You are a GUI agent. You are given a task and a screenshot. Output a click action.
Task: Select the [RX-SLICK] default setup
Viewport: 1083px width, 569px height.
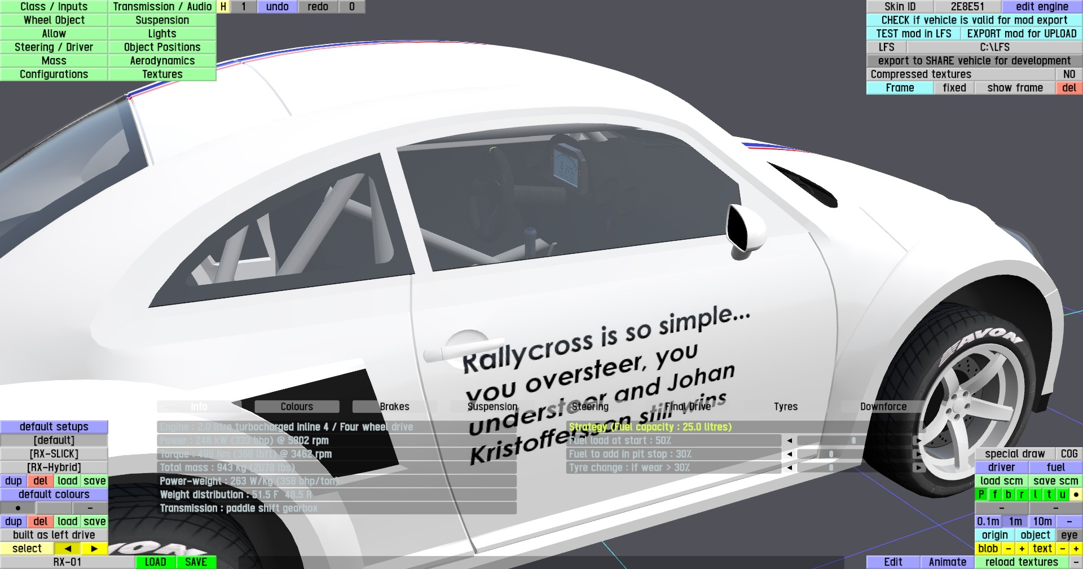(x=54, y=454)
